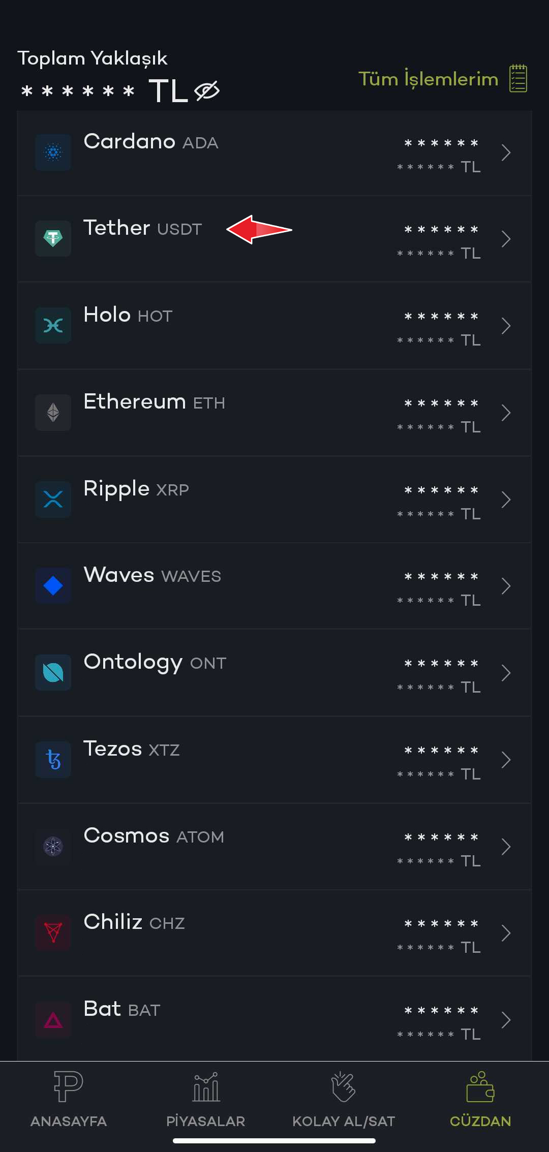549x1152 pixels.
Task: Toggle balance visibility eye icon
Action: (207, 91)
